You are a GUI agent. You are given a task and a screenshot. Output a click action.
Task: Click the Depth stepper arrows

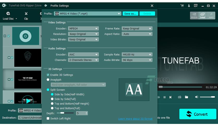click(87, 113)
